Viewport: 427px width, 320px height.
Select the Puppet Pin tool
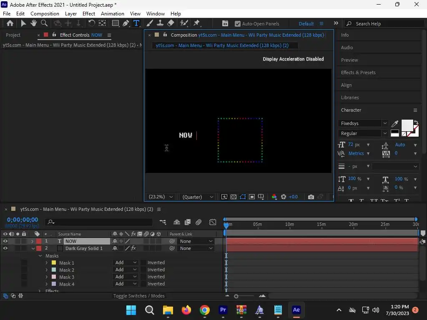coord(197,23)
